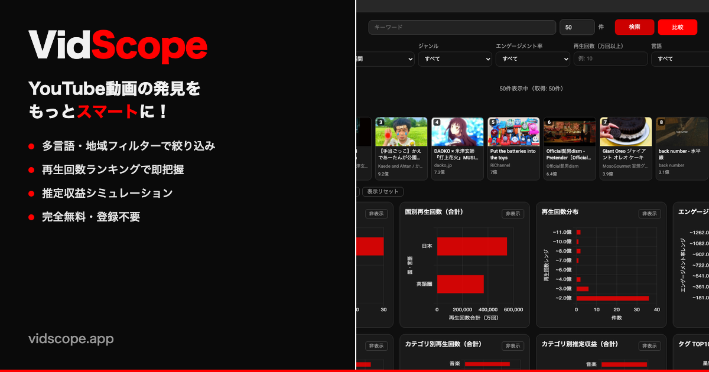Click the '7.3億' view count
709x372 pixels.
tap(439, 174)
